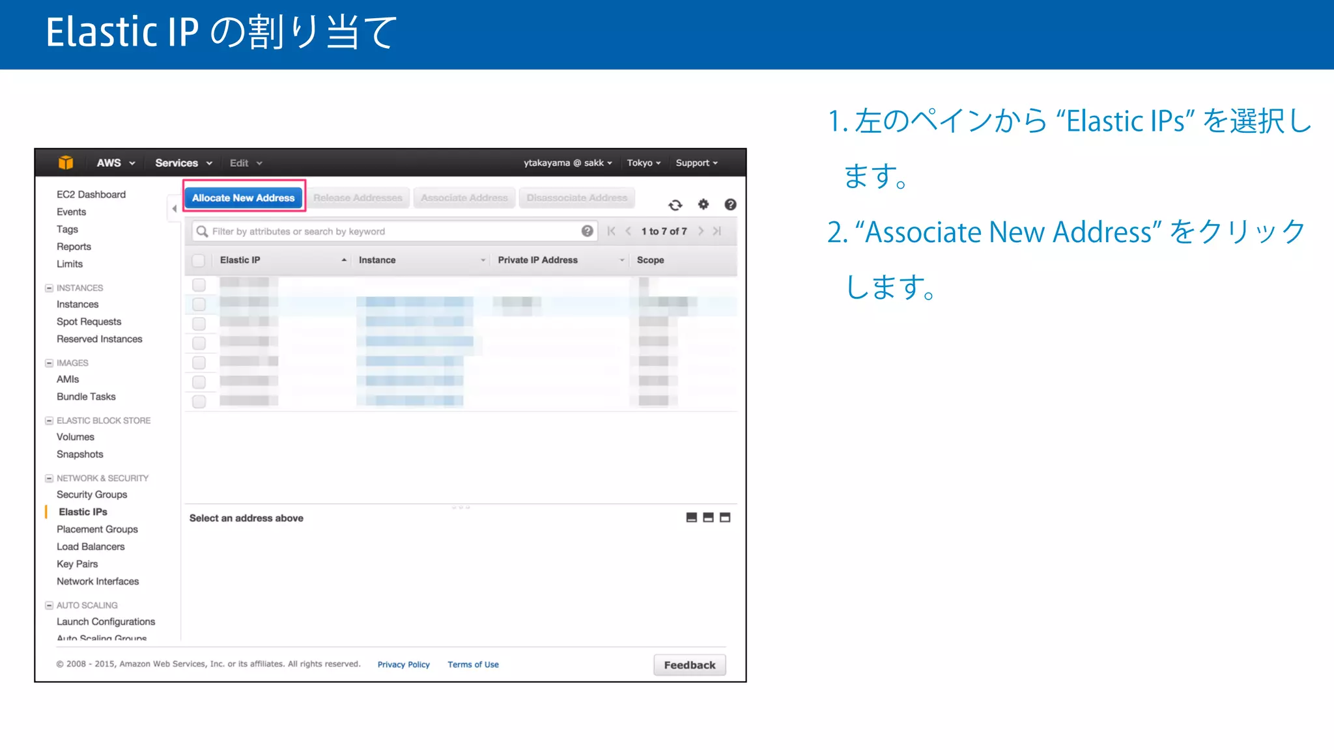Open Reserved Instances in sidebar
Screen dimensions: 1334x750
tap(99, 339)
